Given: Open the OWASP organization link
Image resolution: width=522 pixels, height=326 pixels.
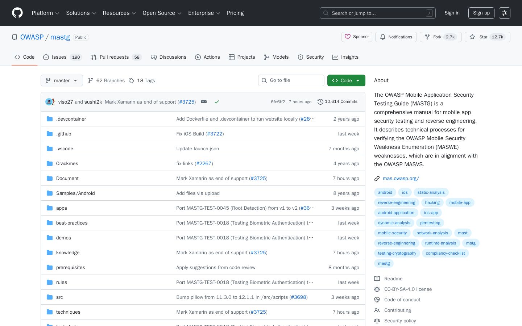Looking at the screenshot, I should (32, 37).
